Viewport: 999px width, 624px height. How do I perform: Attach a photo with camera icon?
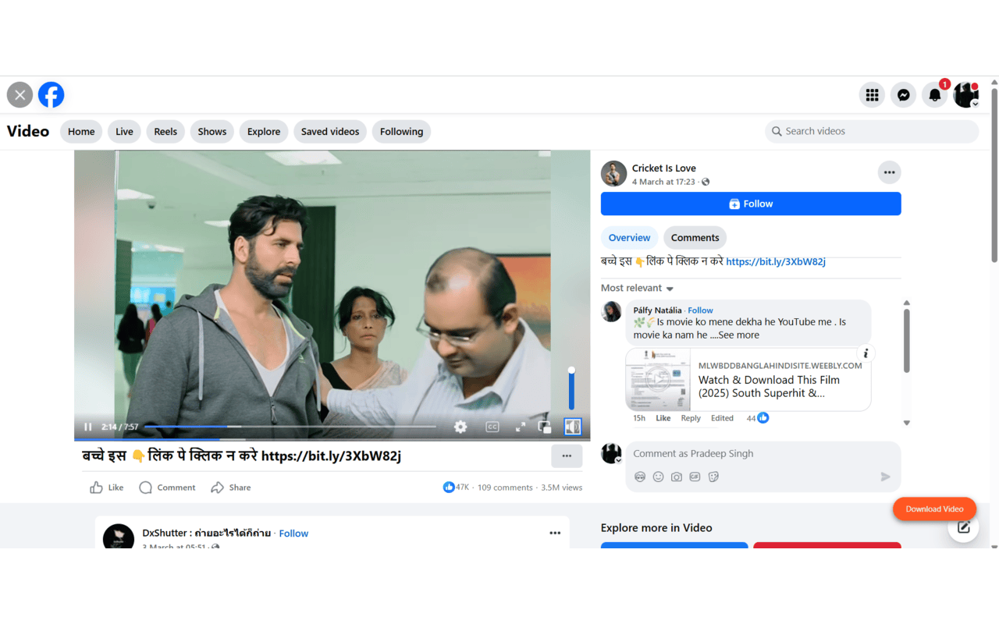pyautogui.click(x=677, y=477)
